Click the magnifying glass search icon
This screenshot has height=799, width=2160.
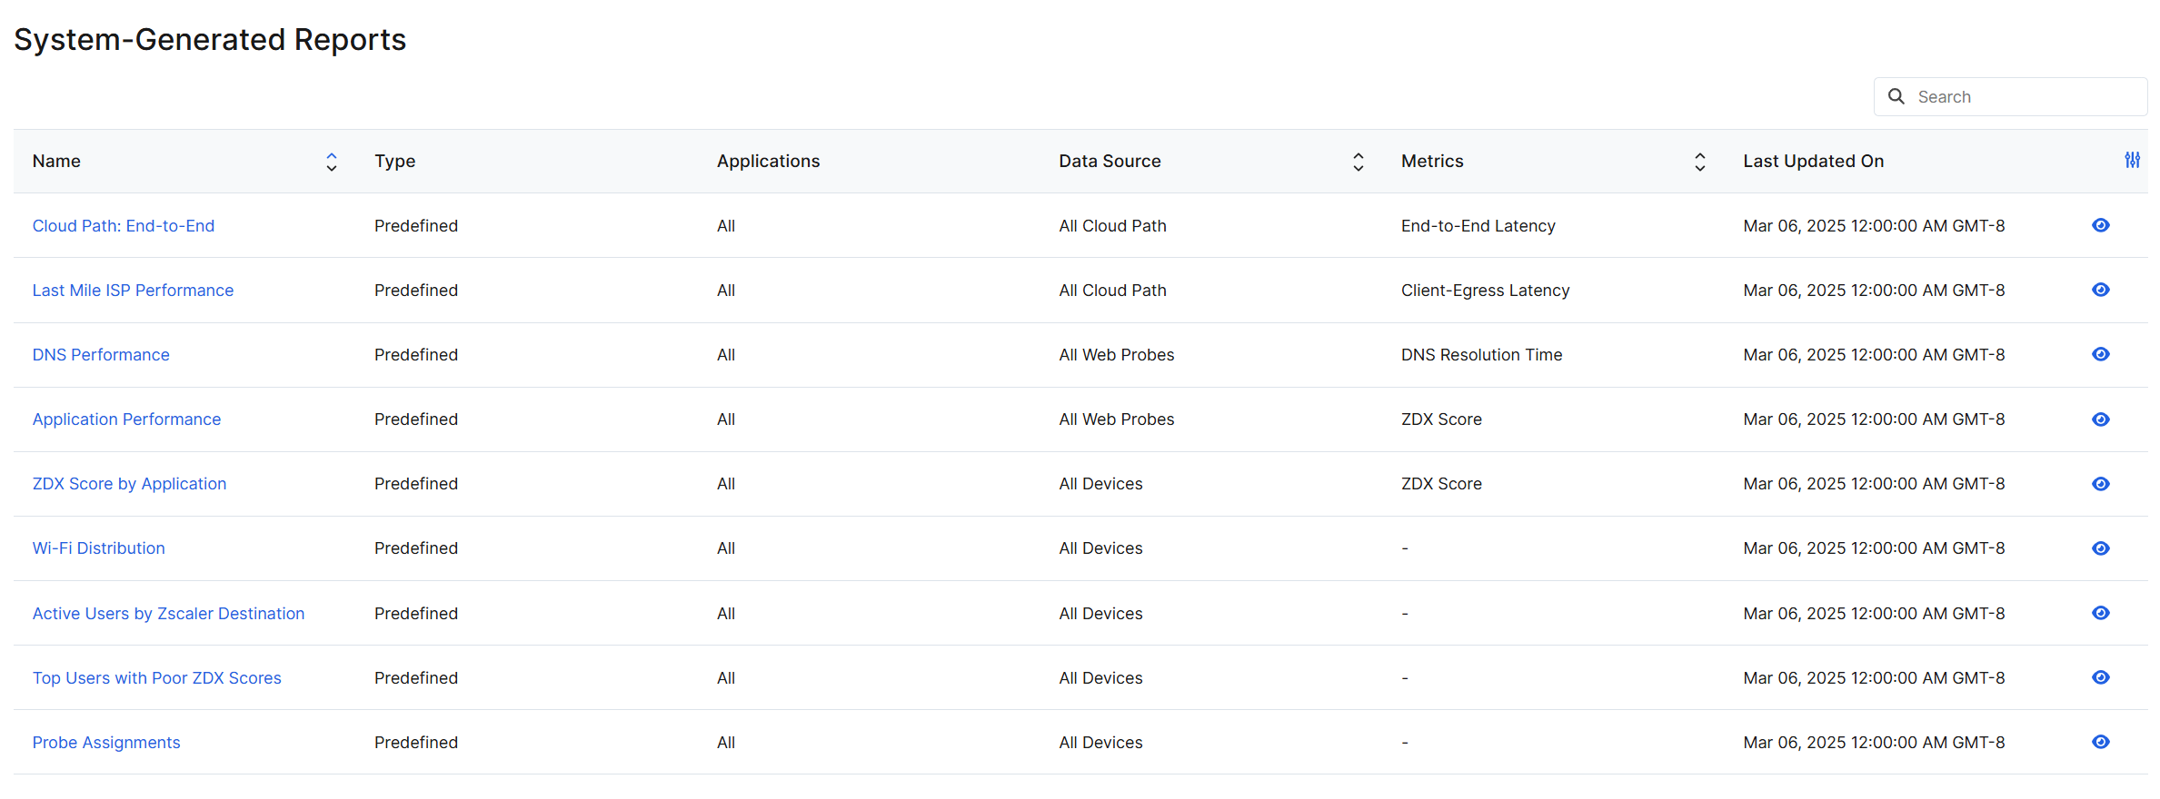tap(1896, 96)
